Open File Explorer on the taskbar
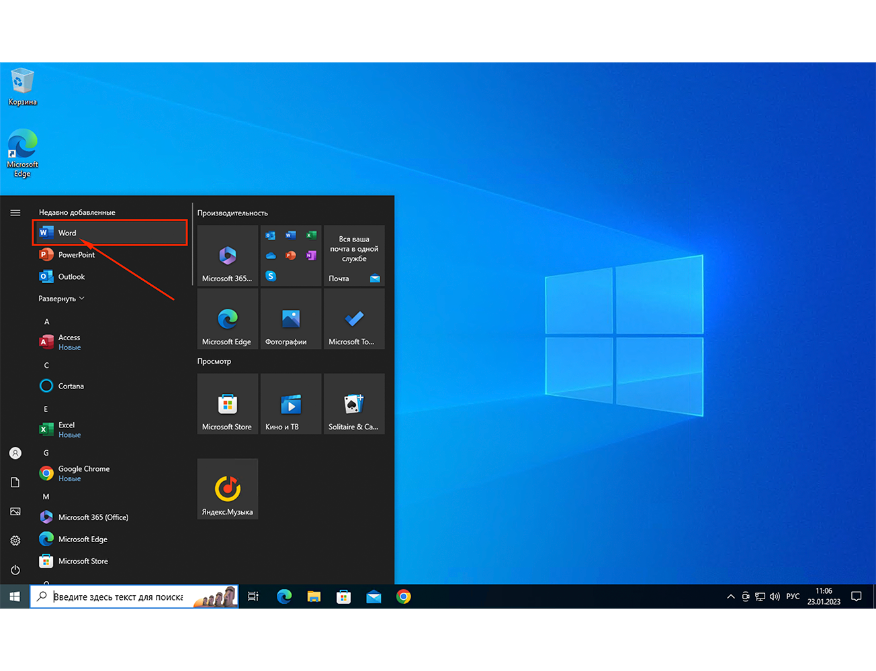The height and width of the screenshot is (671, 876). pos(314,597)
